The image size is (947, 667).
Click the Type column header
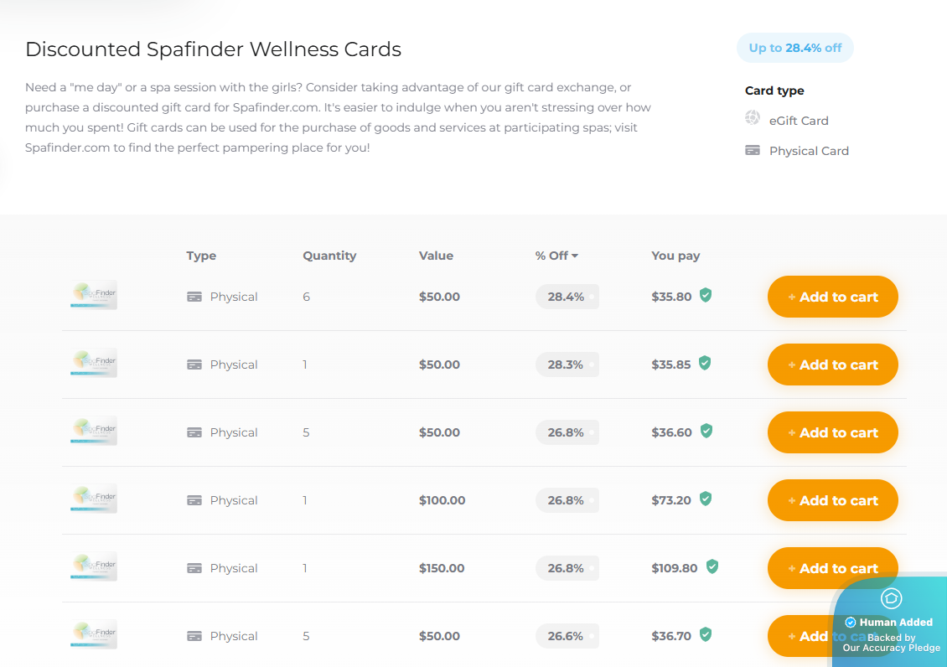point(201,256)
